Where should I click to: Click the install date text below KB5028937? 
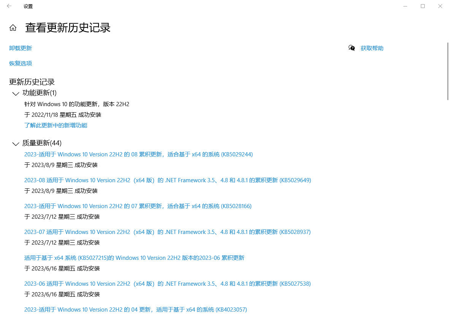click(x=62, y=242)
